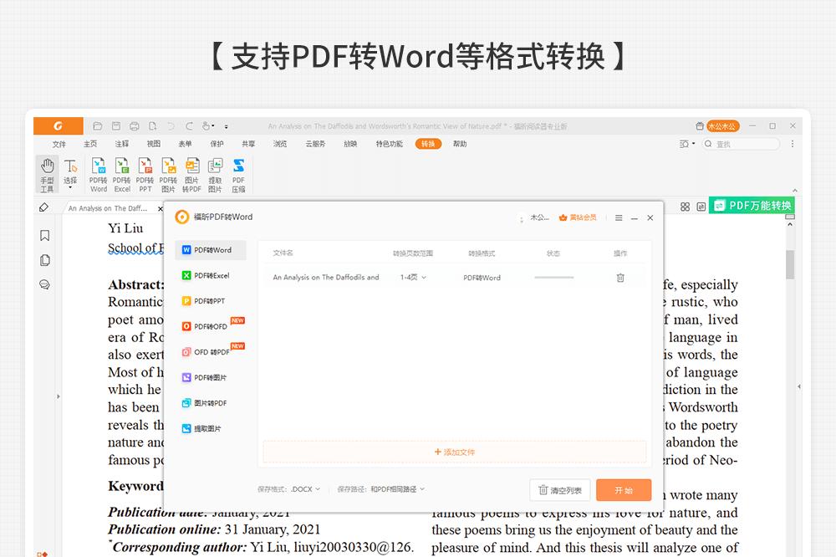Click the conversion progress bar in file row
Image resolution: width=836 pixels, height=557 pixels.
[x=554, y=278]
